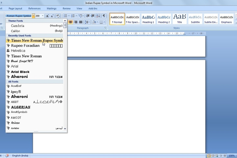The width and height of the screenshot is (237, 158).
Task: Open the View tab
Action: (79, 8)
